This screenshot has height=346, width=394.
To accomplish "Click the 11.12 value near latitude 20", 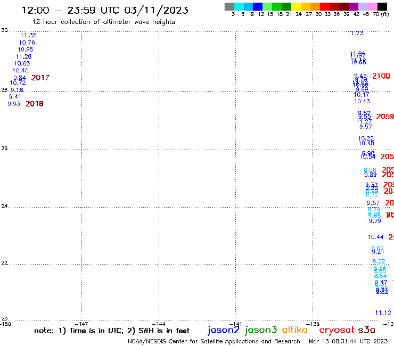I will 383,313.
